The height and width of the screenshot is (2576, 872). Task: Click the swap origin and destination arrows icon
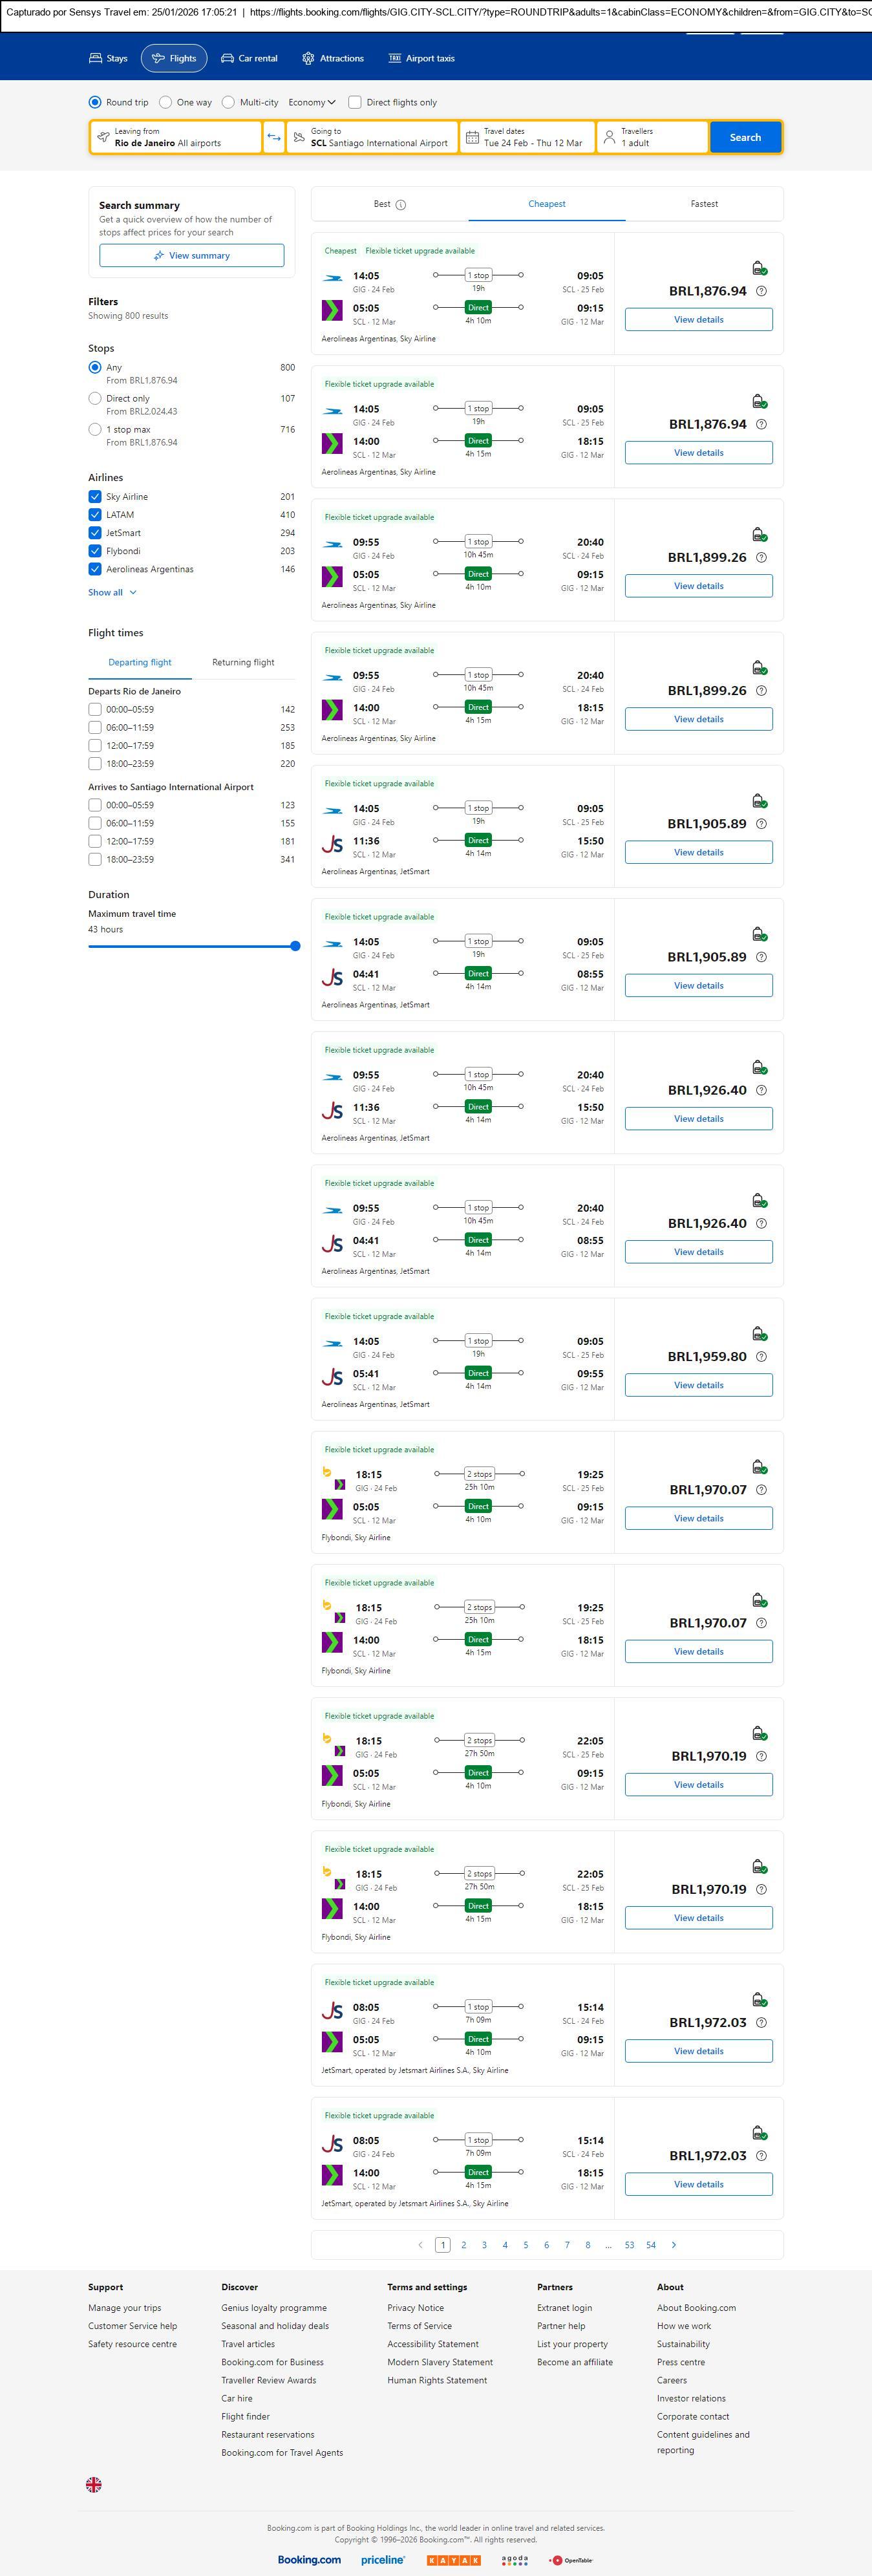[274, 137]
